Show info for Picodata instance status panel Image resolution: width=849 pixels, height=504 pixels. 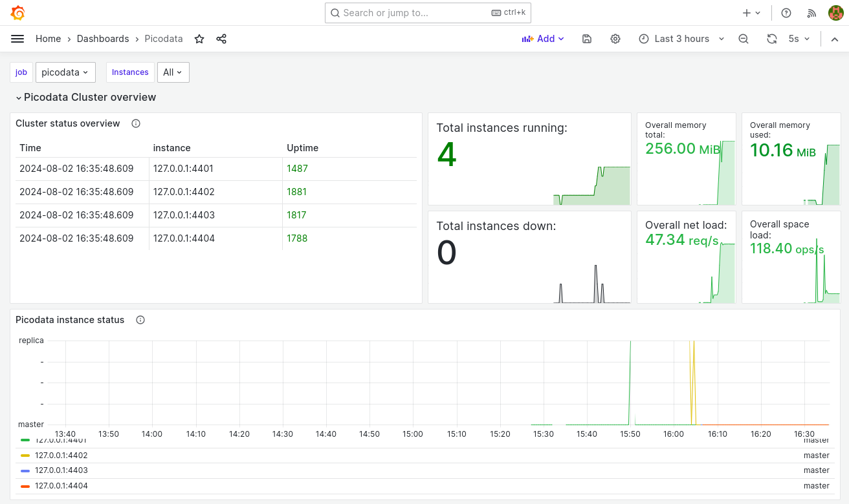(x=140, y=320)
